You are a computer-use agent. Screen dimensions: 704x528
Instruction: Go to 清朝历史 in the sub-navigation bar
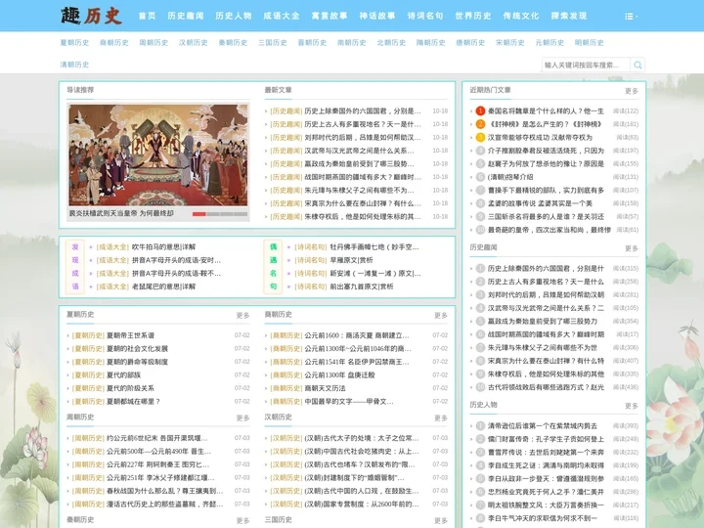tap(74, 65)
